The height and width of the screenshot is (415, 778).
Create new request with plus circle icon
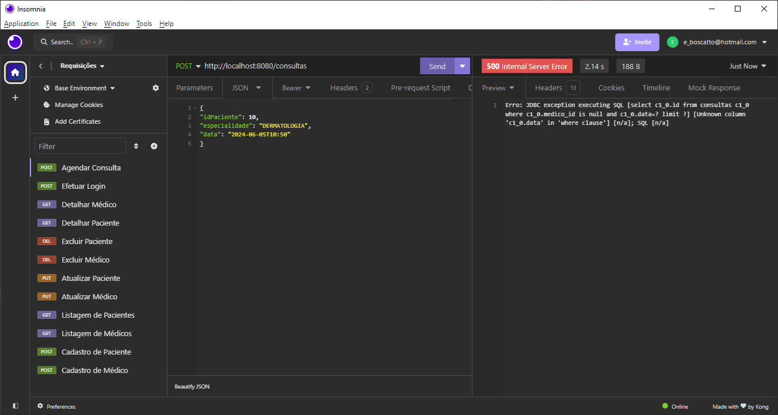(x=154, y=146)
